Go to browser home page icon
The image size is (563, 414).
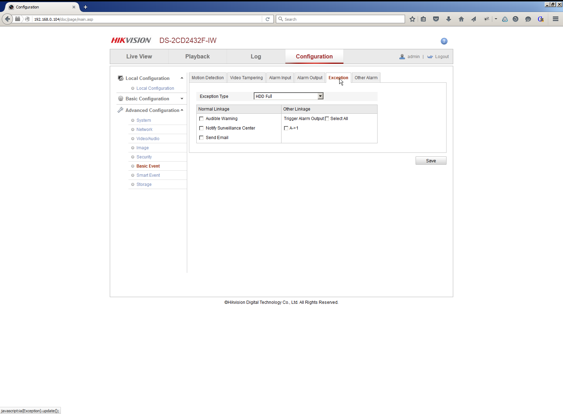point(461,19)
